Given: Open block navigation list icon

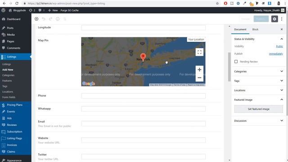Looking at the screenshot, I should coord(65,19).
